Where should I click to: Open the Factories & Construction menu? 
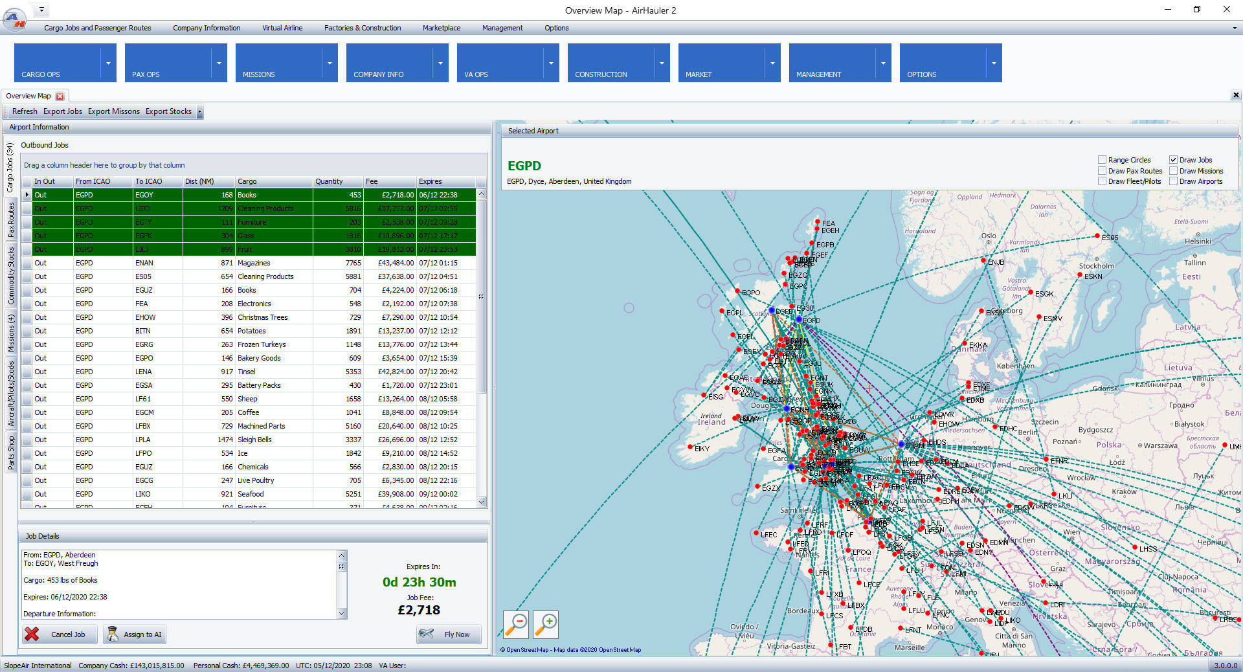coord(362,28)
